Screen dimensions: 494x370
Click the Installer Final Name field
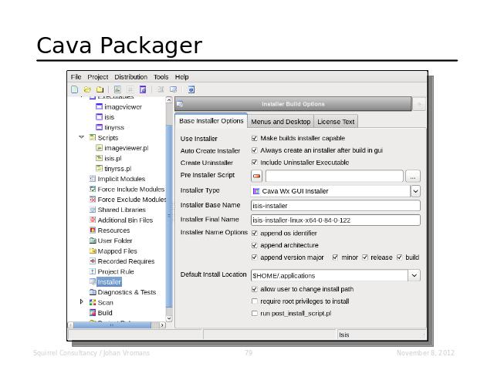(x=336, y=220)
